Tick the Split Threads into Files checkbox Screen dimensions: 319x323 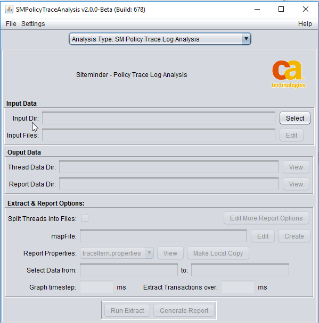pos(85,218)
